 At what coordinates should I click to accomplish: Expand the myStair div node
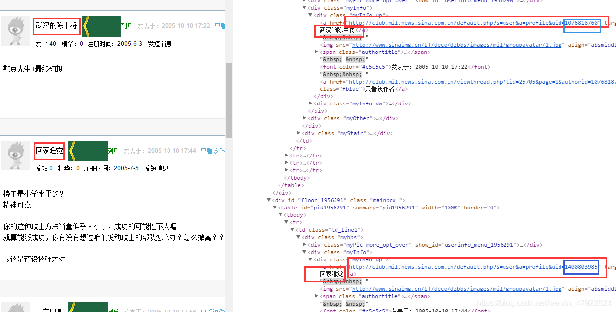299,133
